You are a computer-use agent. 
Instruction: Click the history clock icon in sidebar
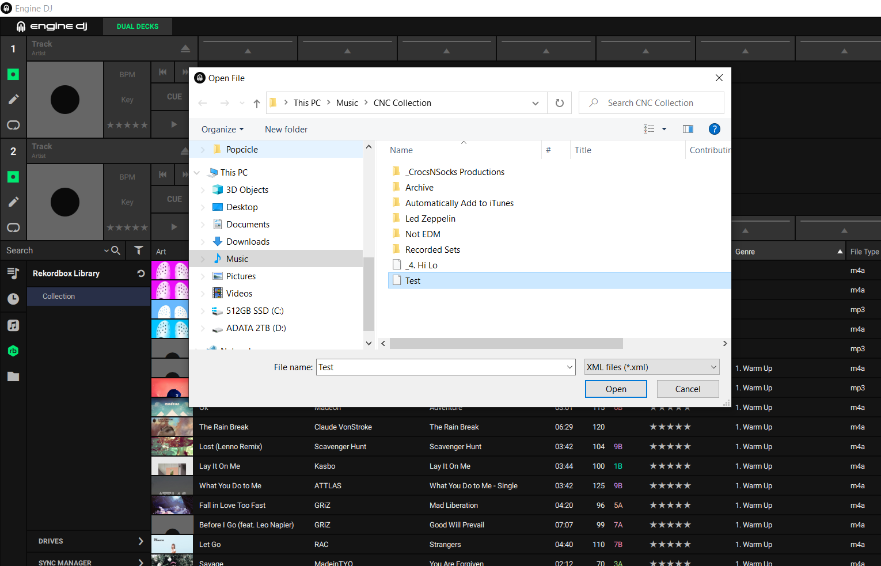click(x=13, y=299)
